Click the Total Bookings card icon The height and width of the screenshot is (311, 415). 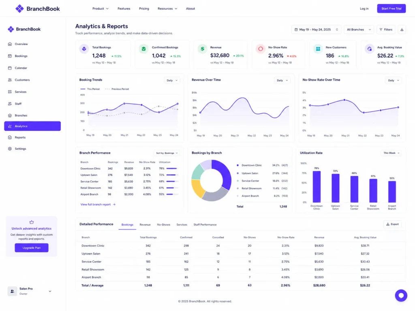[x=84, y=49]
